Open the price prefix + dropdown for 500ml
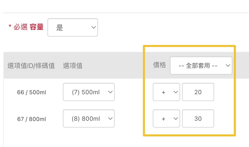 pos(166,92)
